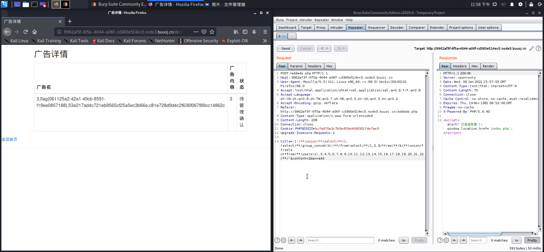The height and width of the screenshot is (252, 544).
Task: Open the Burp menu in menu bar
Action: tap(280, 20)
